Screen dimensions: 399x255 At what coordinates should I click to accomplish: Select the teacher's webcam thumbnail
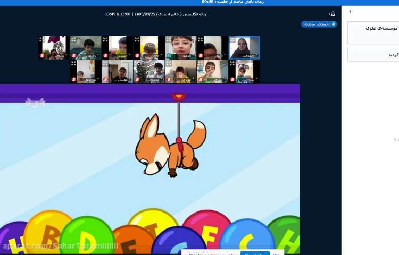244,47
